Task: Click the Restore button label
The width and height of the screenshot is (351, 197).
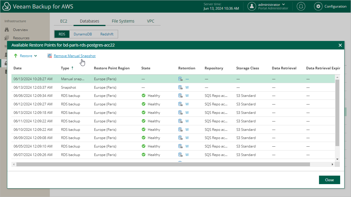Action: tap(26, 56)
